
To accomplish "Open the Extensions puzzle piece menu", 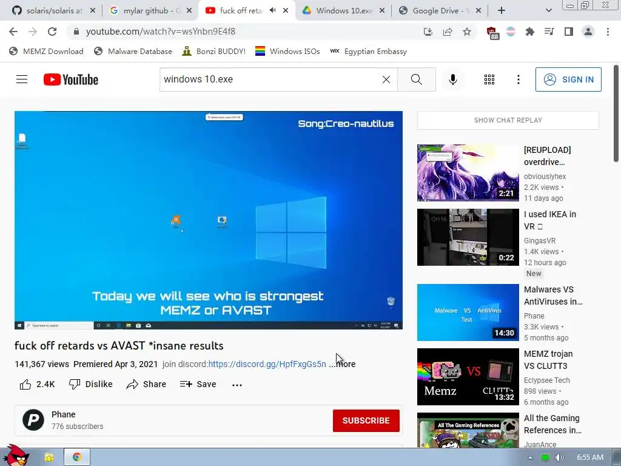I will tap(529, 32).
